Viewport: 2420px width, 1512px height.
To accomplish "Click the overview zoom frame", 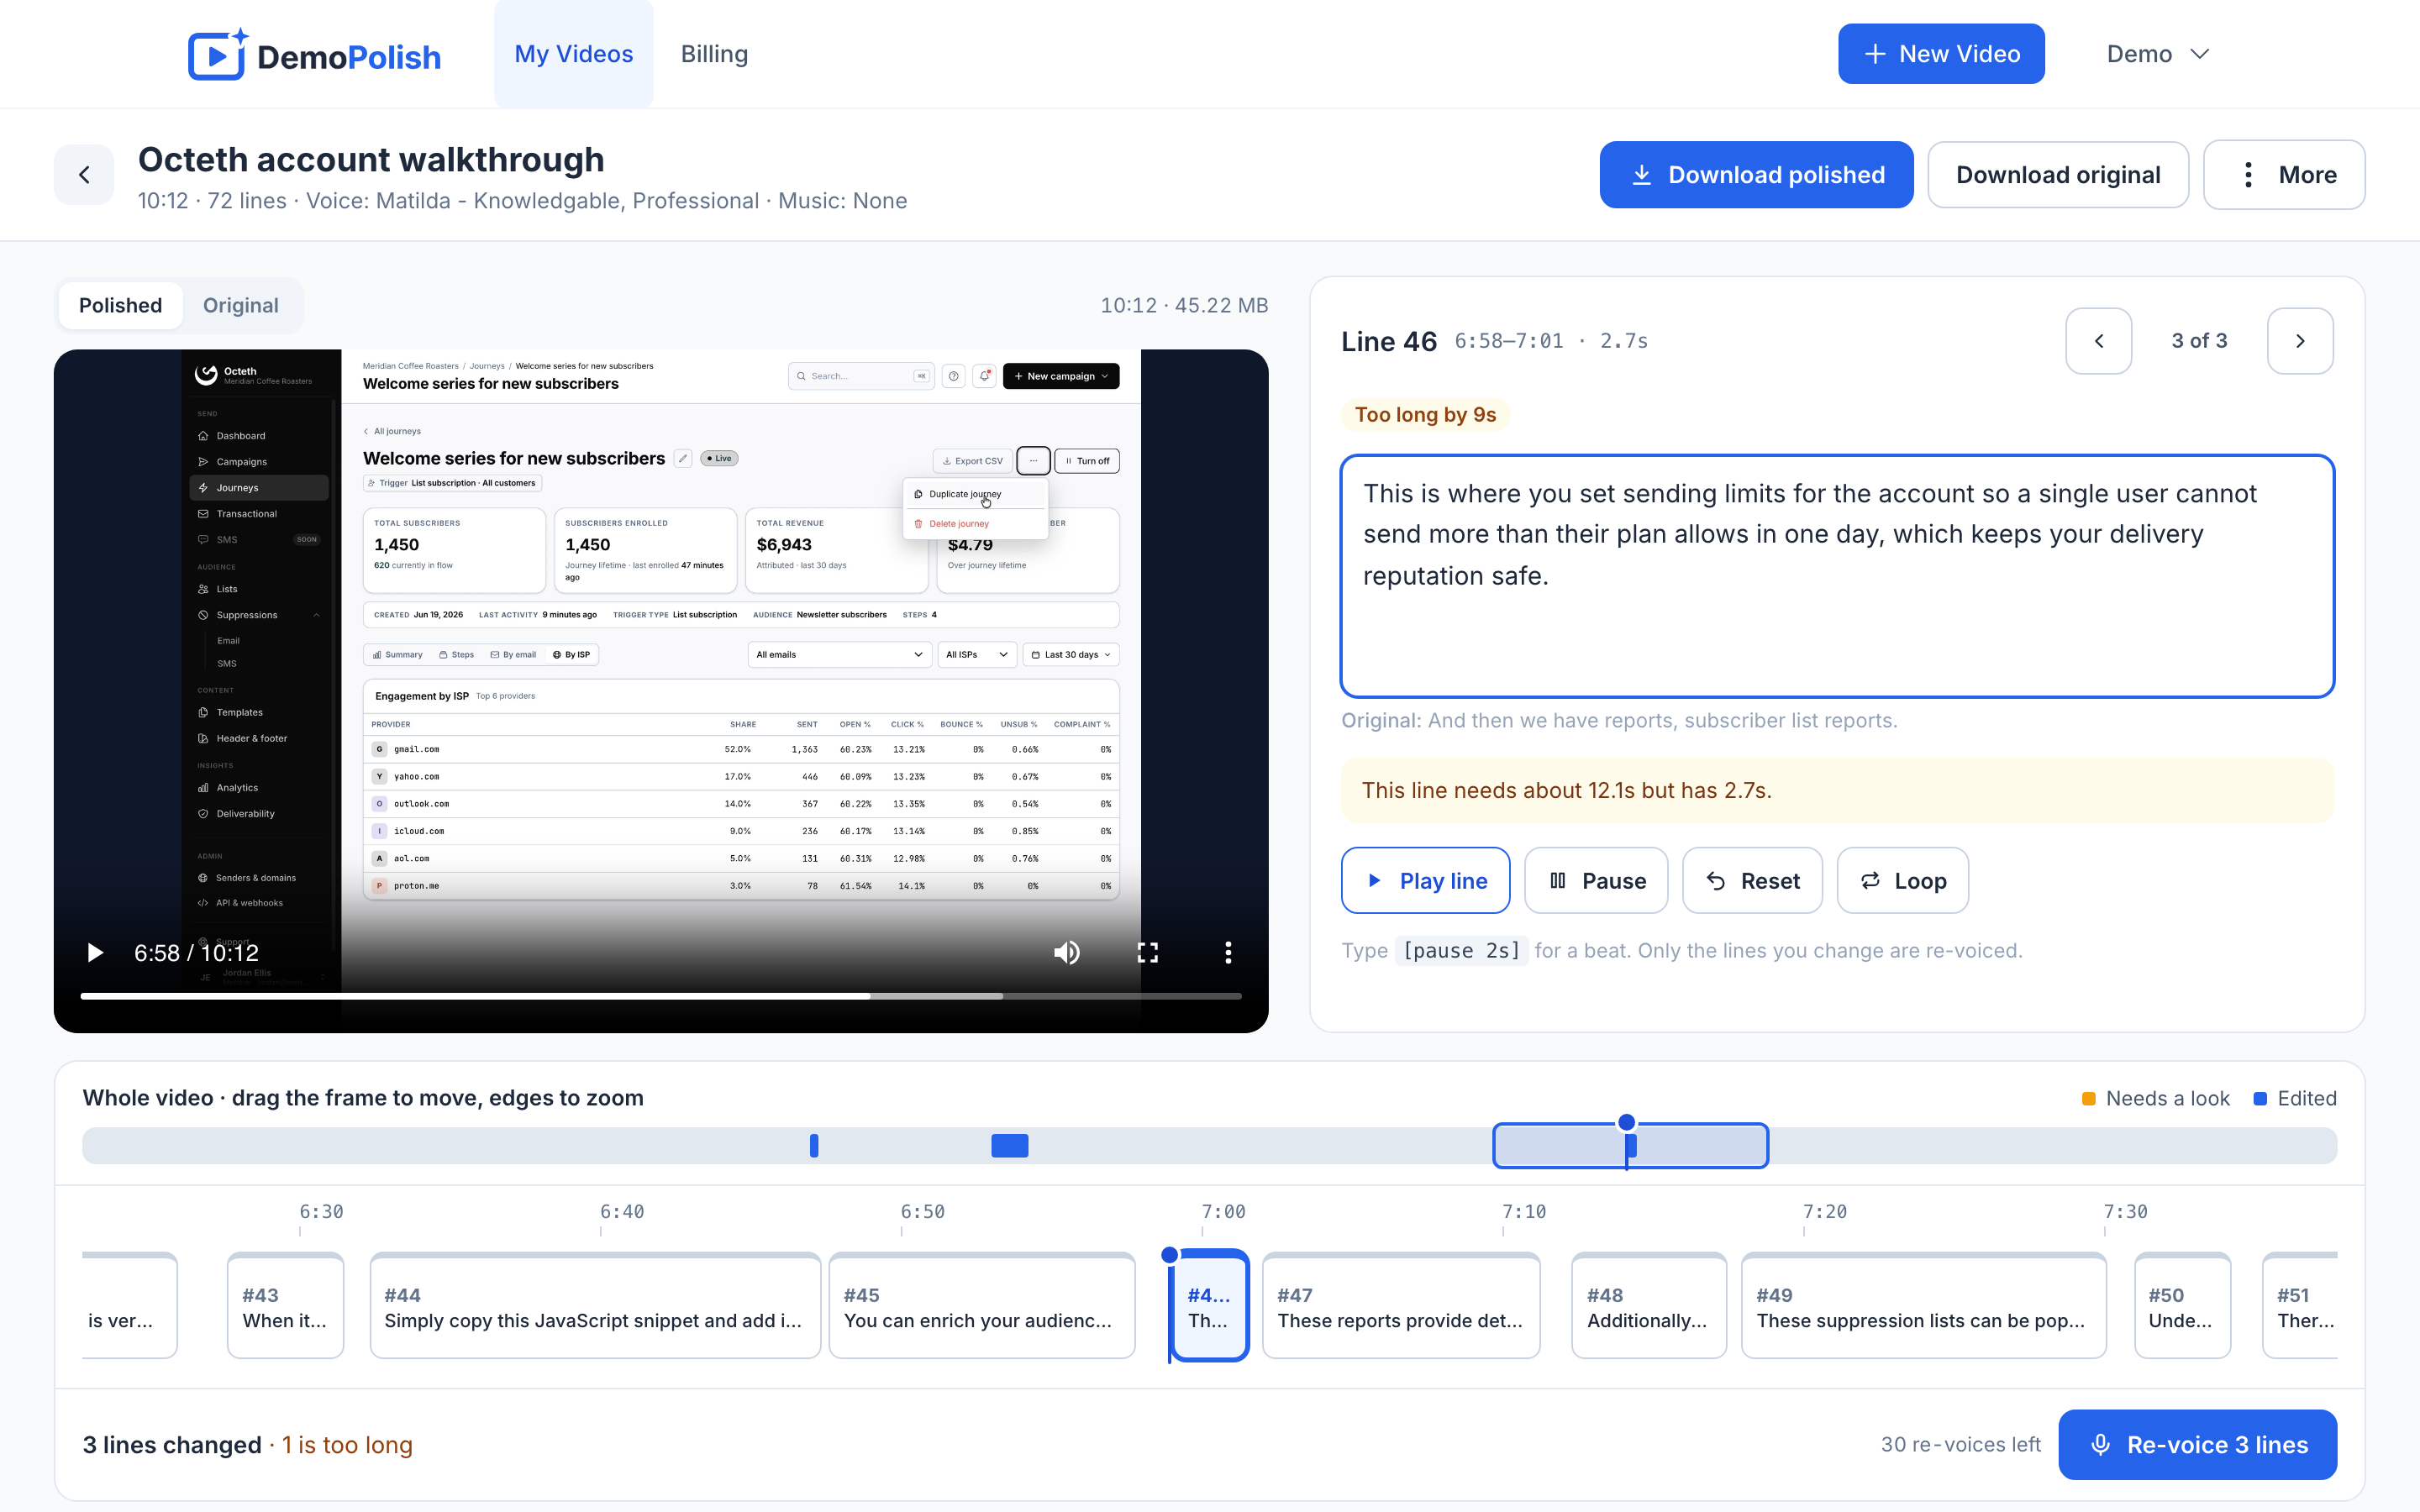I will click(1630, 1146).
